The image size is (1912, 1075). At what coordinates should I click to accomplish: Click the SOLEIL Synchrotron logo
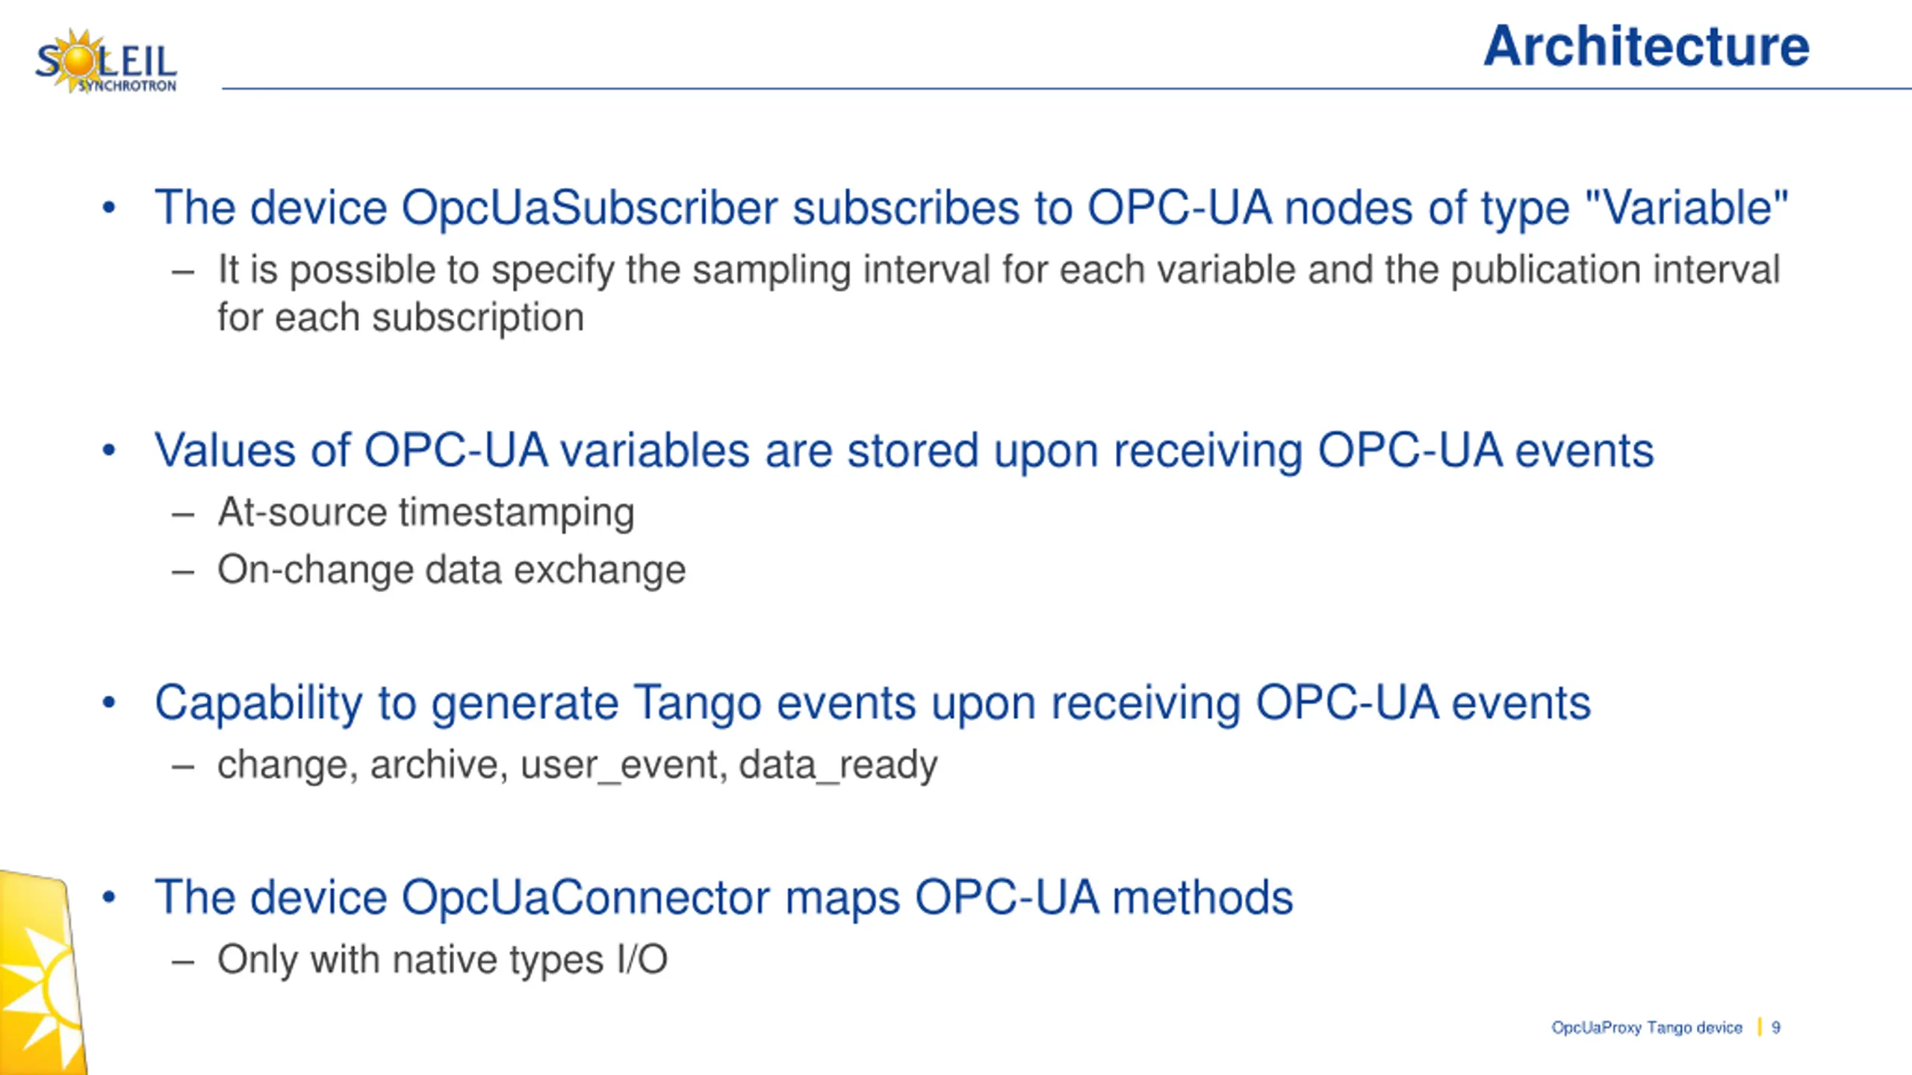pyautogui.click(x=106, y=61)
